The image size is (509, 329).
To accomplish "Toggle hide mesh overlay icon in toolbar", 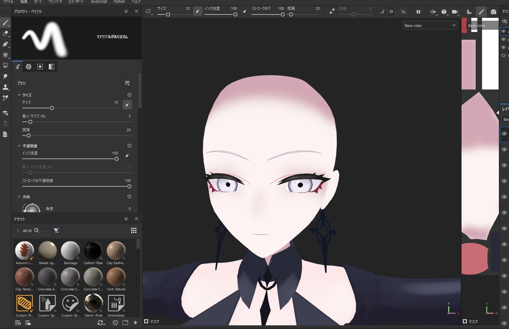I will click(404, 12).
